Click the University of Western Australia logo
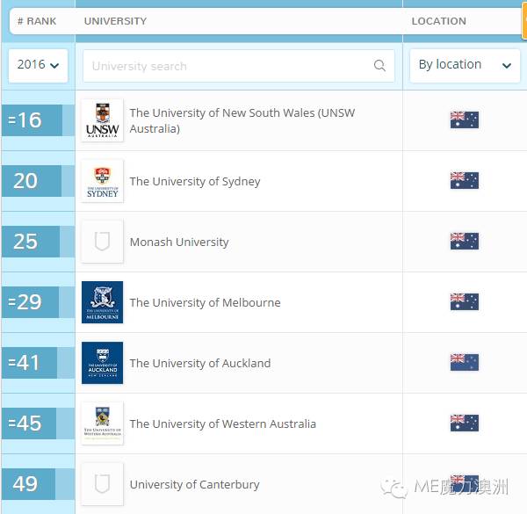 coord(102,424)
